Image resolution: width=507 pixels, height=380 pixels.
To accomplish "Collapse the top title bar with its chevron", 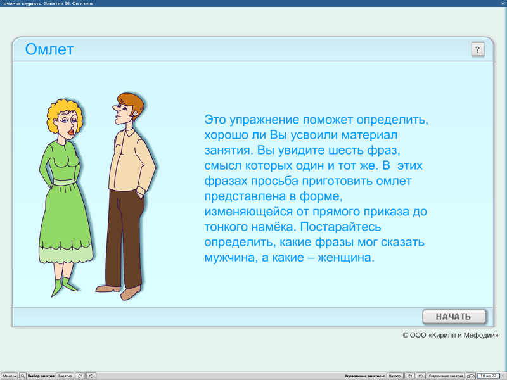I will pyautogui.click(x=502, y=4).
